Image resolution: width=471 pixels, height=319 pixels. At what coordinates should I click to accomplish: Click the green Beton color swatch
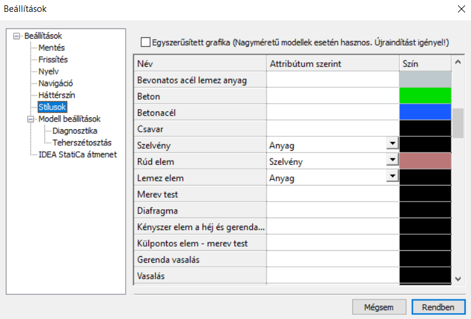click(x=425, y=96)
